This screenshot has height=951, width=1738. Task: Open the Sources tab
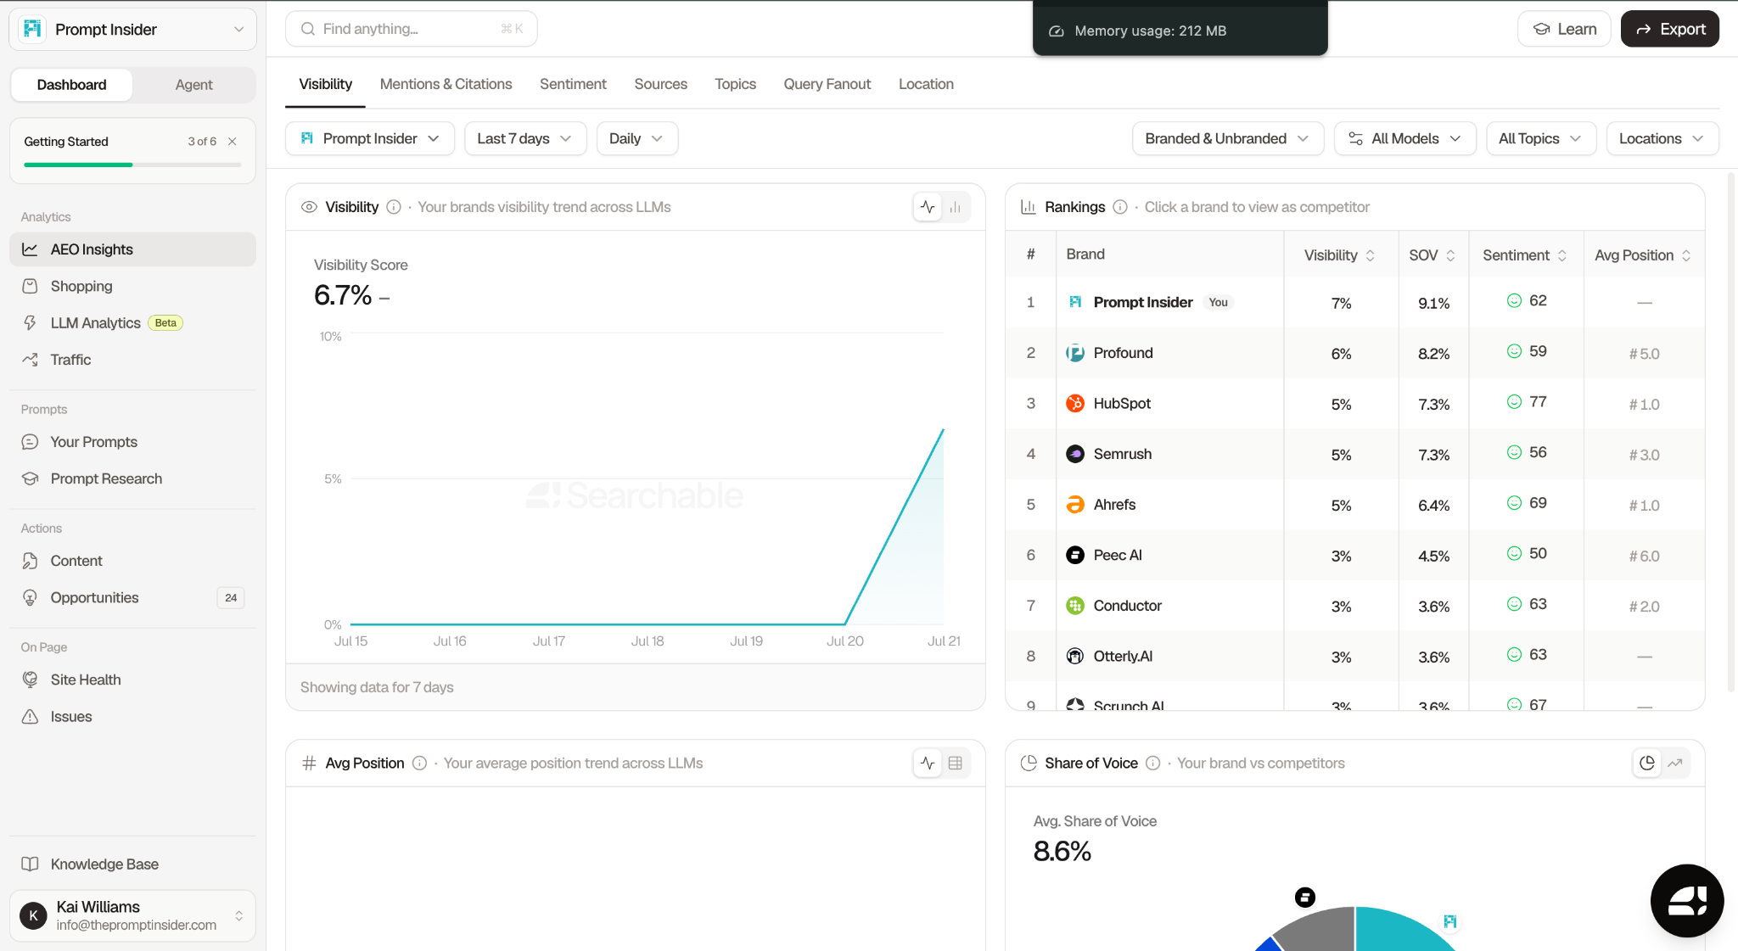click(660, 84)
